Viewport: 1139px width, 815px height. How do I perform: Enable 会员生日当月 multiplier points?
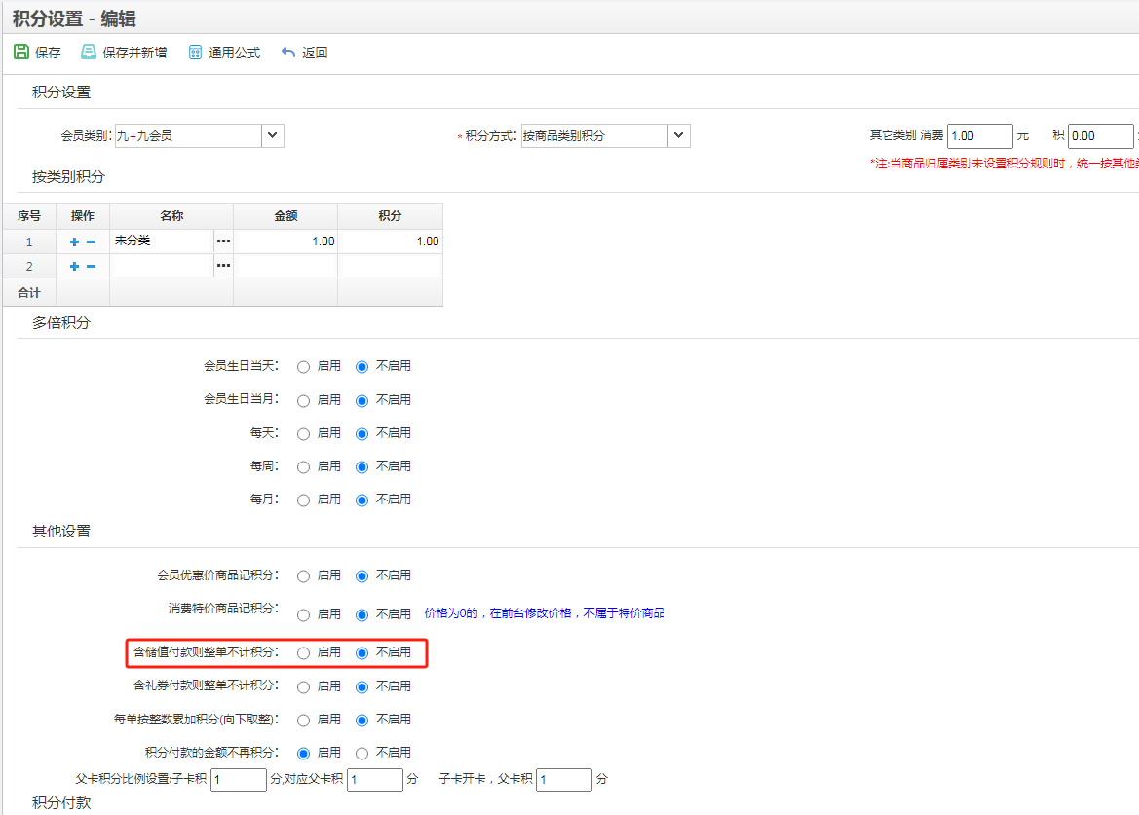pos(304,400)
